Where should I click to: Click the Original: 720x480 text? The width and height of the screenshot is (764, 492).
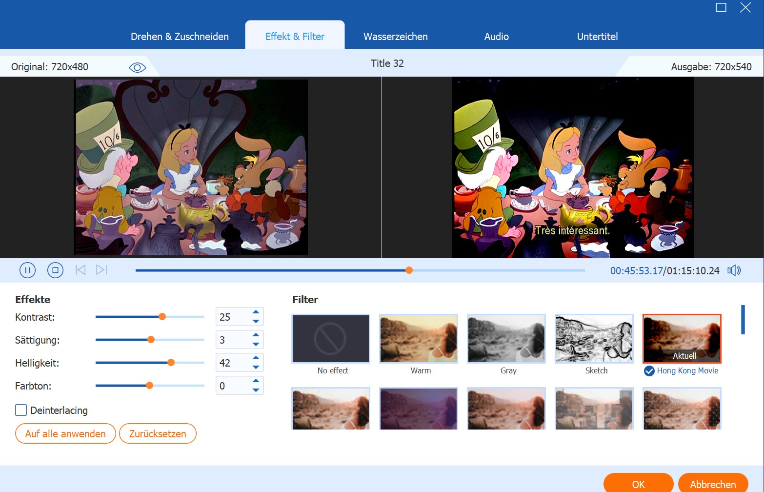coord(50,67)
